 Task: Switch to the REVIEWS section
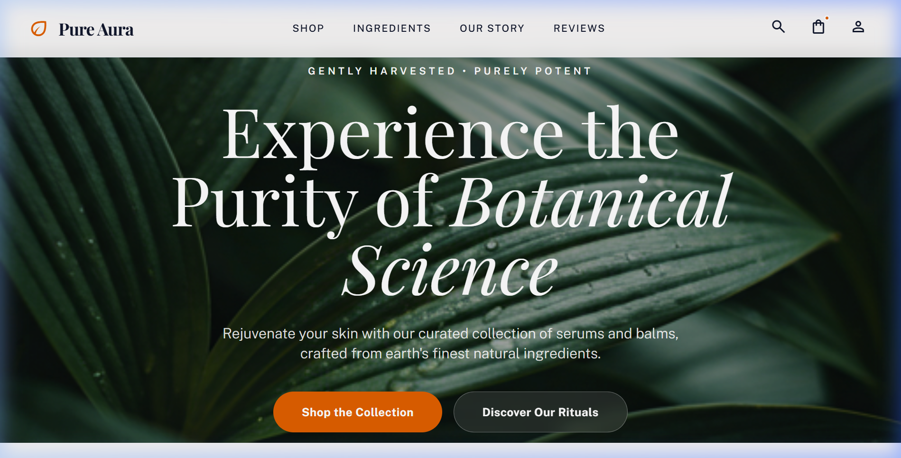coord(579,28)
